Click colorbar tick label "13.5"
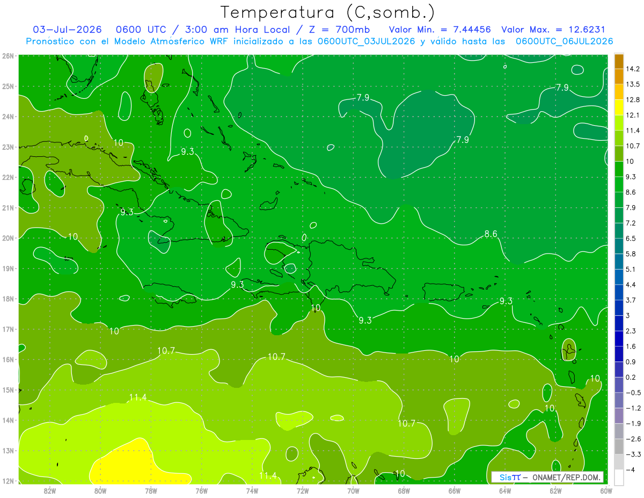 click(633, 84)
